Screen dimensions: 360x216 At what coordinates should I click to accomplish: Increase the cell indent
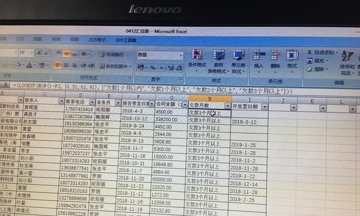click(91, 66)
